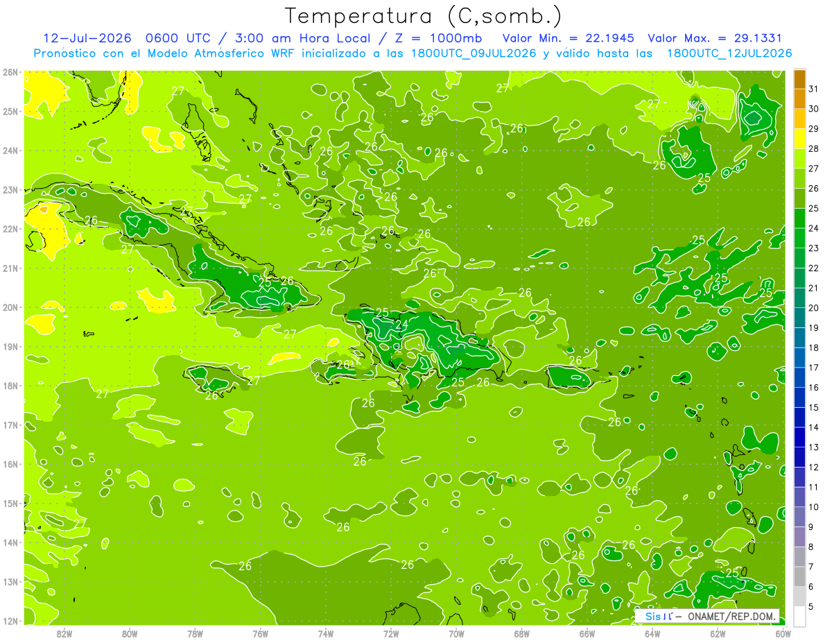The width and height of the screenshot is (832, 643).
Task: Click the 72W longitude label
Action: pos(391,633)
